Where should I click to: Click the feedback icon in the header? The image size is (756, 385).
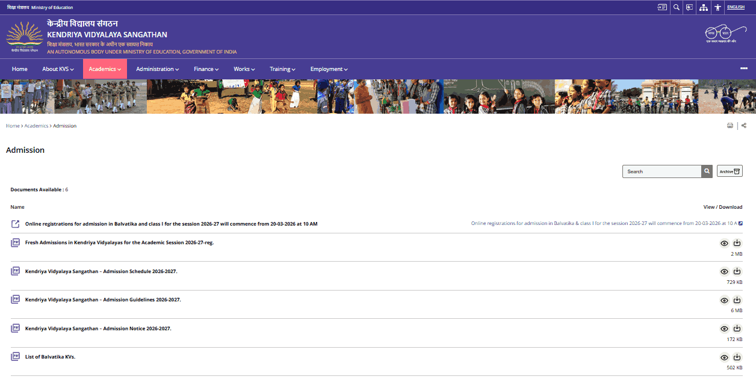click(x=689, y=7)
